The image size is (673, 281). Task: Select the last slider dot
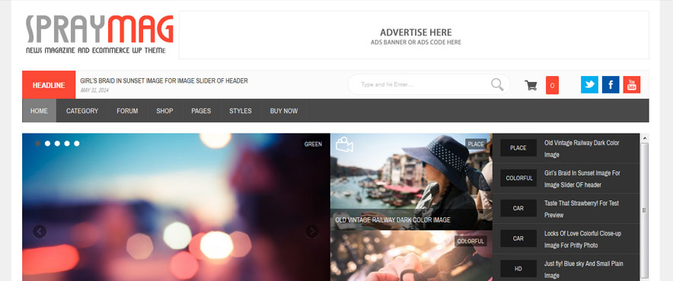pyautogui.click(x=77, y=144)
